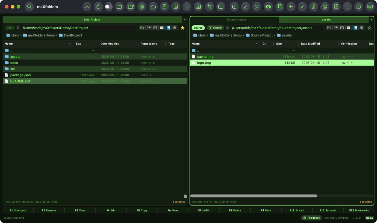
Task: Click the trash can toolbar icon
Action: pyautogui.click(x=313, y=7)
